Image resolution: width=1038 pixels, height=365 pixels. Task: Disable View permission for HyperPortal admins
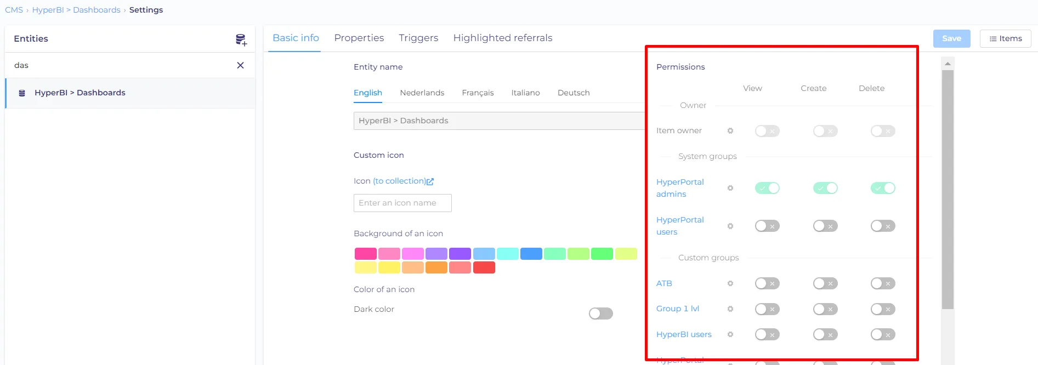click(x=767, y=188)
